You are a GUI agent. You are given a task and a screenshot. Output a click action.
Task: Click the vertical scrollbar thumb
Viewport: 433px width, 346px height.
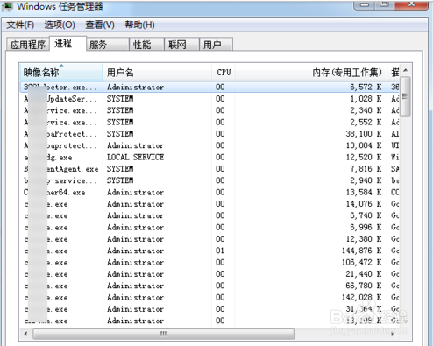405,96
